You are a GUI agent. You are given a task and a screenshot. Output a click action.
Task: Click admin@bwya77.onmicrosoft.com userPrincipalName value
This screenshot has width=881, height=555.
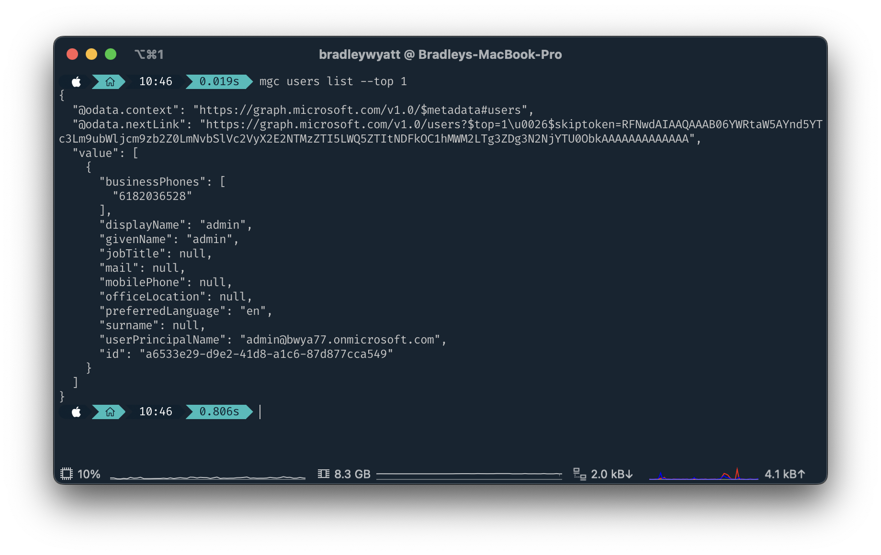(340, 340)
